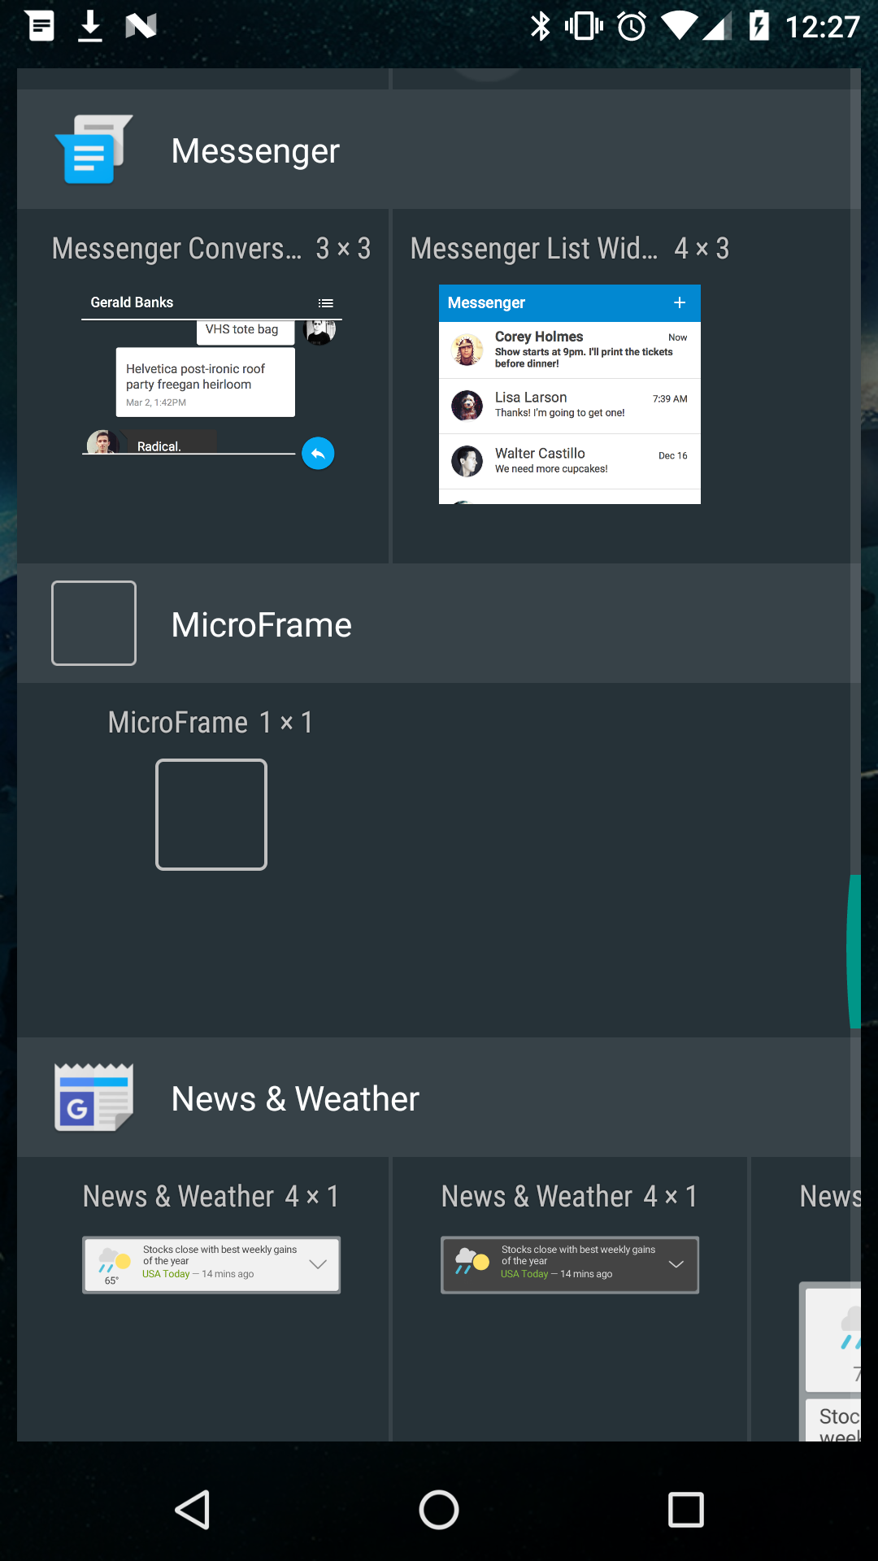Tap Lisa Larson avatar in list widget

(x=467, y=405)
